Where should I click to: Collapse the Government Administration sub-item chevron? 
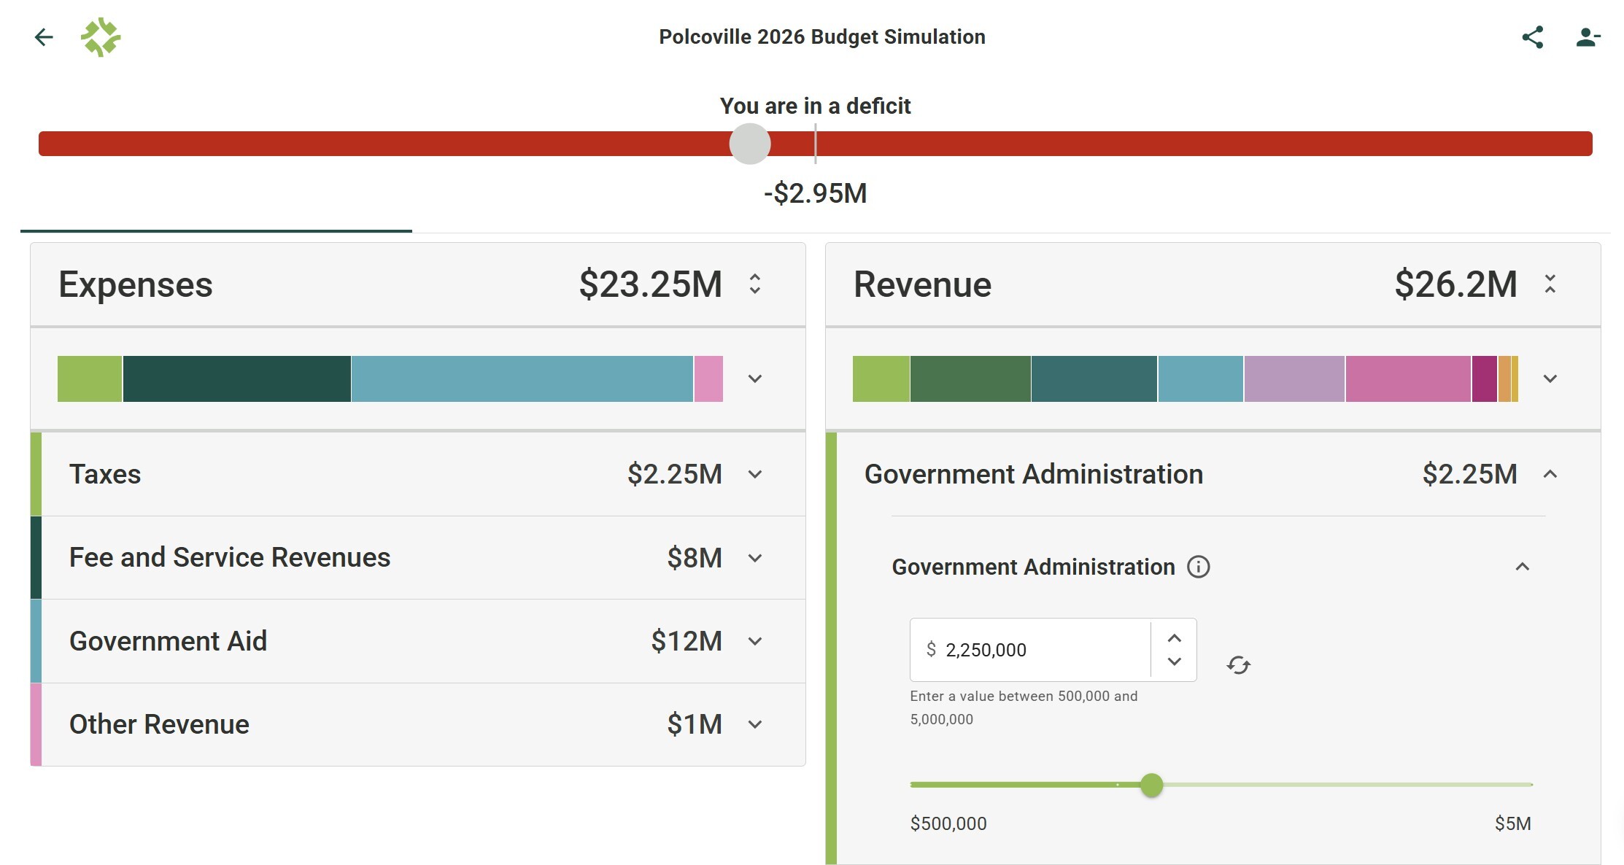[1523, 567]
